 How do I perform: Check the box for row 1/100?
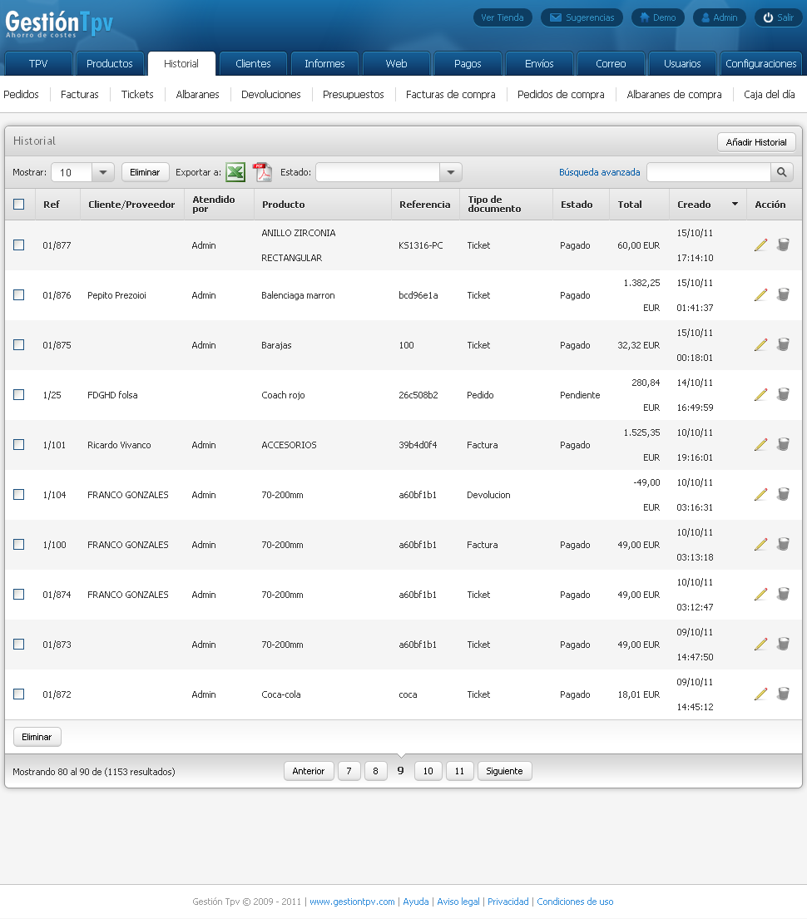pos(19,544)
